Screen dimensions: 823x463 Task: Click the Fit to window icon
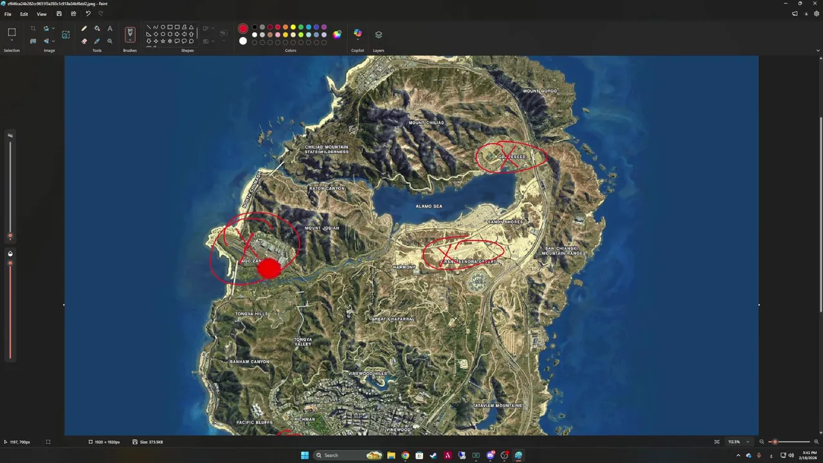click(x=717, y=442)
